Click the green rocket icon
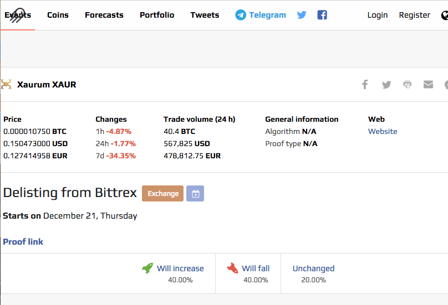 click(147, 268)
